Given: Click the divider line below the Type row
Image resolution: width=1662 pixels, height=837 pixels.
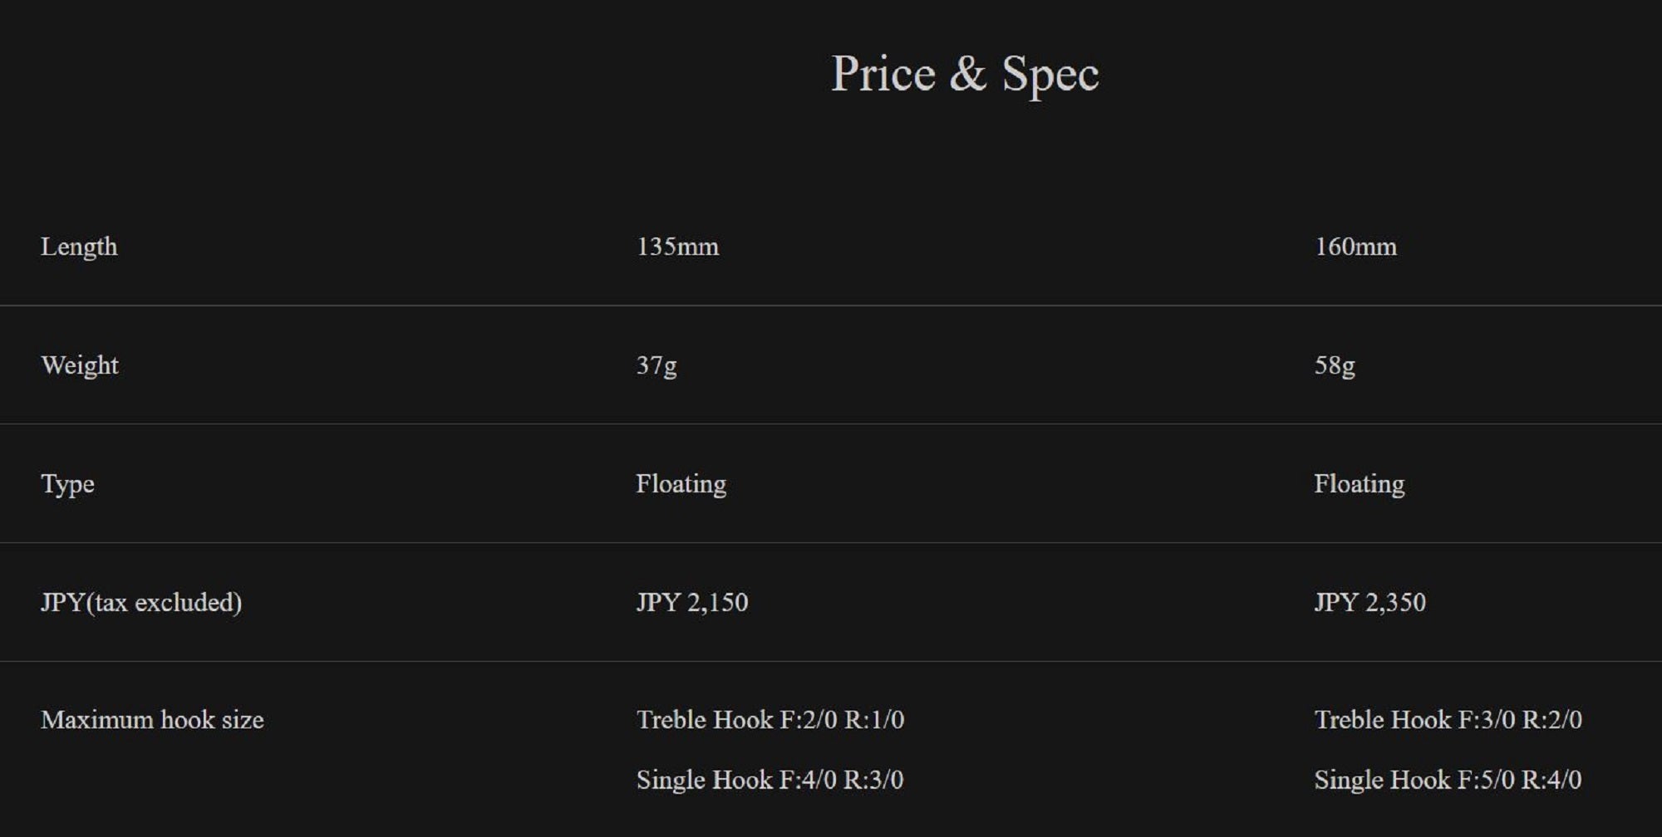Looking at the screenshot, I should coord(831,543).
